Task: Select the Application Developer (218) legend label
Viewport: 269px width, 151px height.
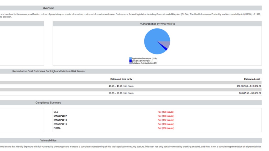Action: [144, 58]
